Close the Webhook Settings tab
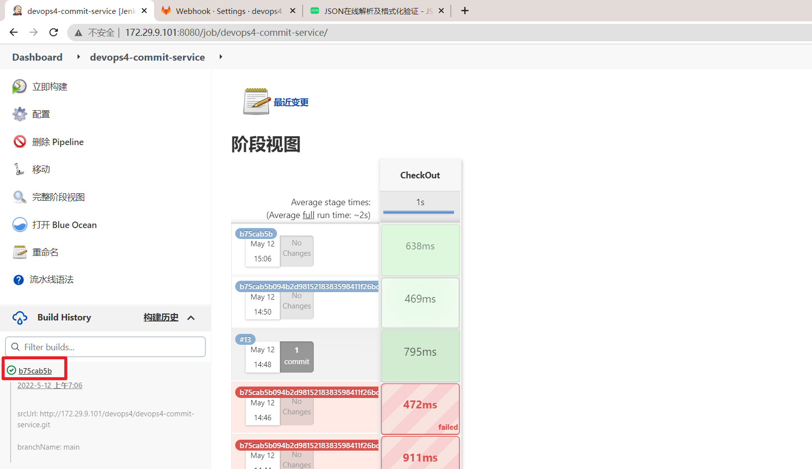 point(293,10)
